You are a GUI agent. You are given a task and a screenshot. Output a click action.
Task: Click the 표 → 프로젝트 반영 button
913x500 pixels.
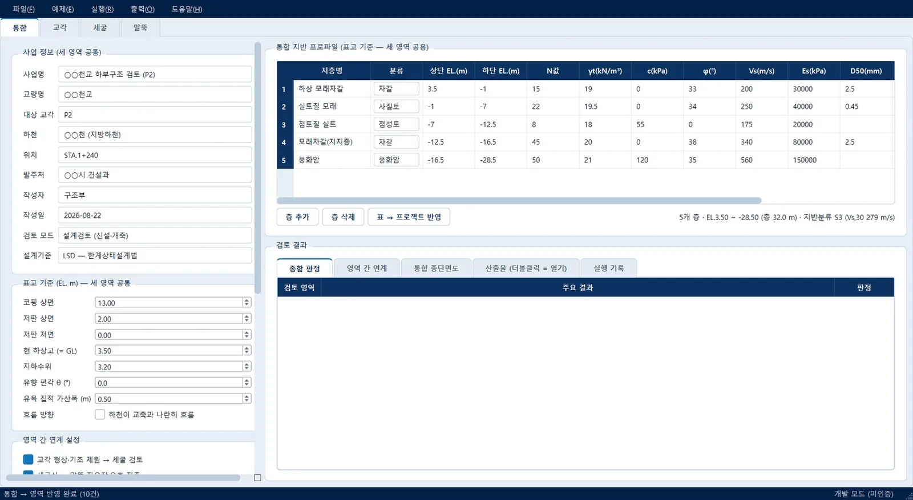click(x=409, y=217)
